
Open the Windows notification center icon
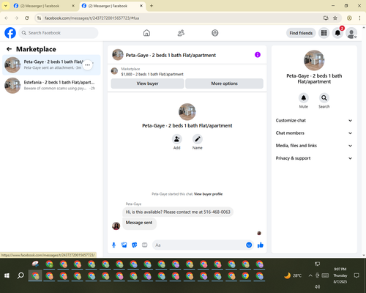coord(356,275)
